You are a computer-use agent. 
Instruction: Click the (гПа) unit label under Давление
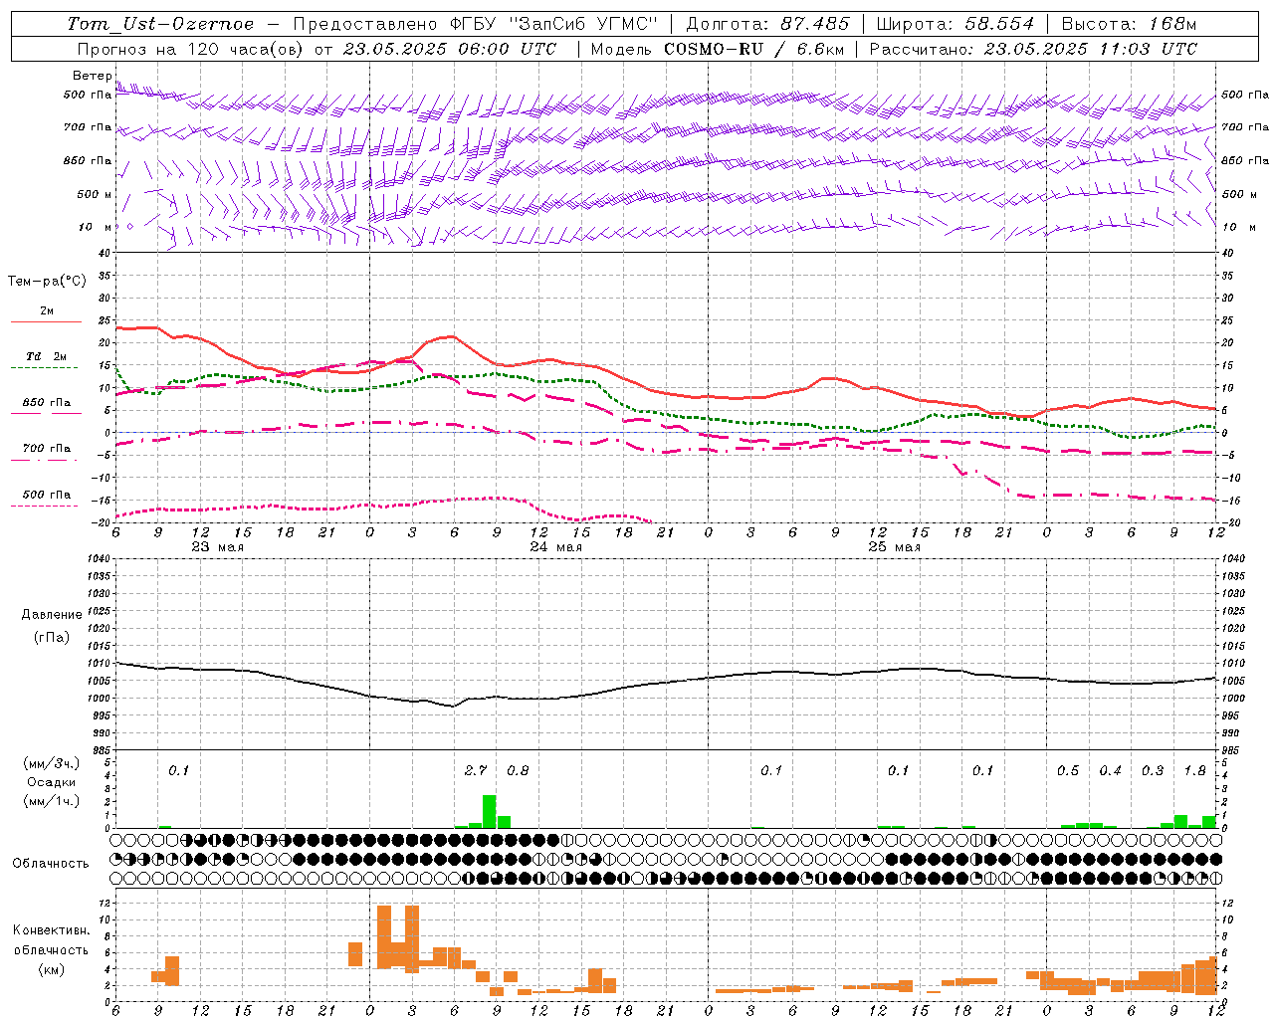(x=52, y=638)
